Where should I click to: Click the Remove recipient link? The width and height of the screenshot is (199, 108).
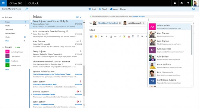point(138,16)
